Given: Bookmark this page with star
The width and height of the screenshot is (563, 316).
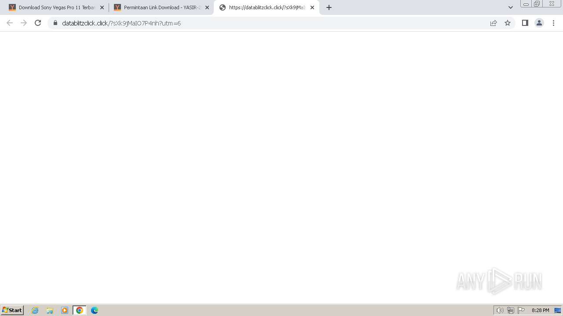Looking at the screenshot, I should tap(508, 23).
